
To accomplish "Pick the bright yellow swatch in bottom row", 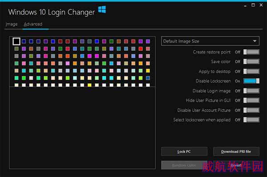I will [89, 85].
